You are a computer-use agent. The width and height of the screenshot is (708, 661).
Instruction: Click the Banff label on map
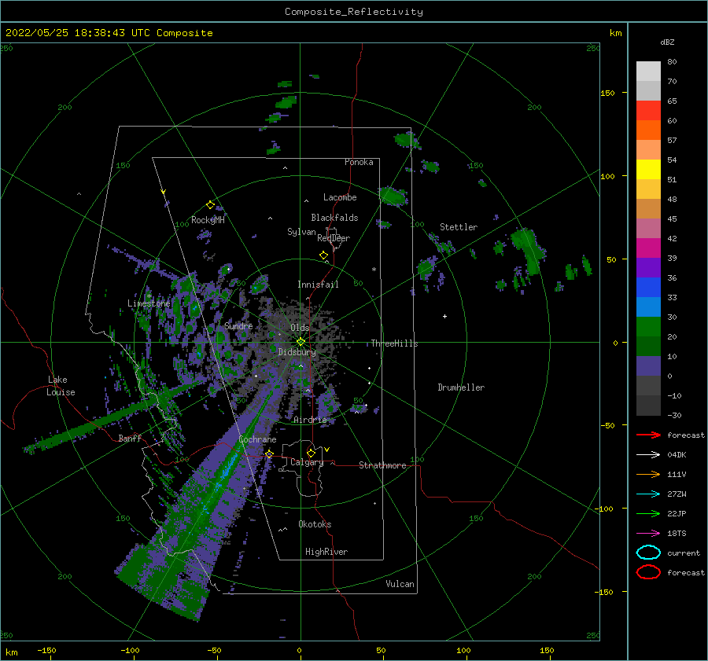click(130, 438)
